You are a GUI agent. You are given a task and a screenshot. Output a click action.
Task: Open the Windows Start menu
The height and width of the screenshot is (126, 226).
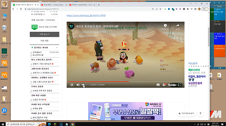pos(3,124)
